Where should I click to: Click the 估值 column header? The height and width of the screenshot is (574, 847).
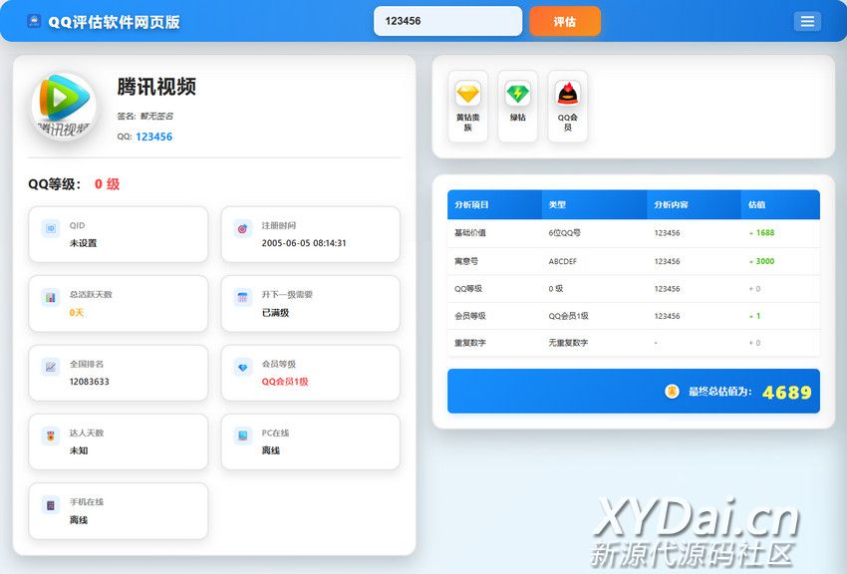pyautogui.click(x=756, y=204)
